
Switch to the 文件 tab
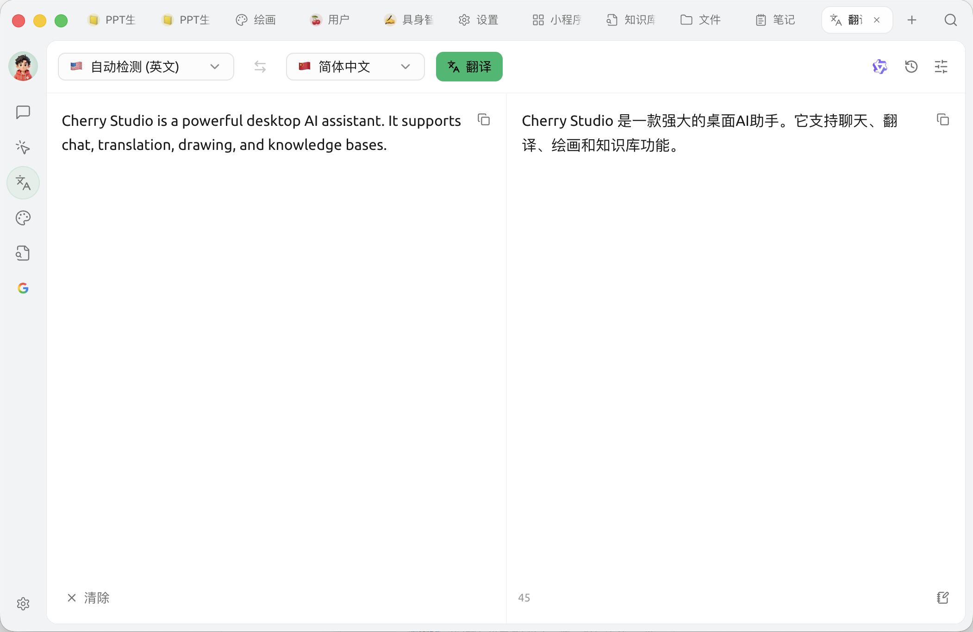pyautogui.click(x=701, y=20)
